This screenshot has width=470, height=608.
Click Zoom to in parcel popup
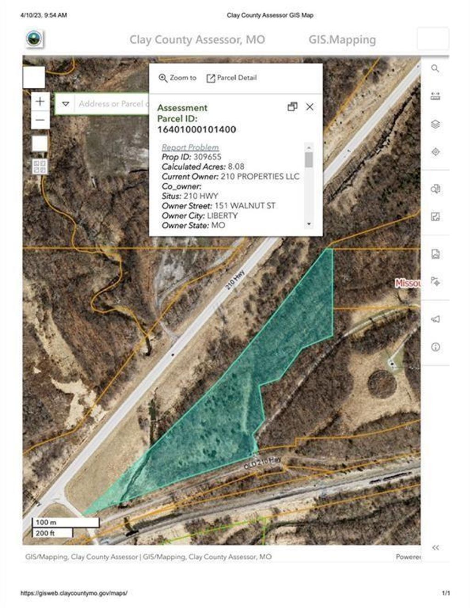(178, 78)
